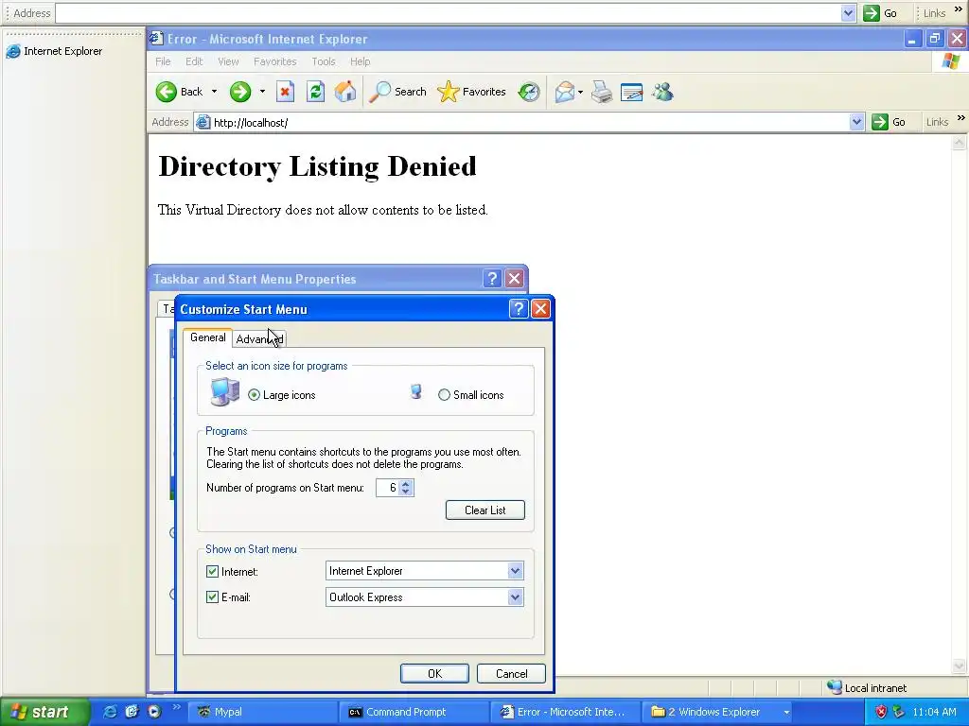Screen dimensions: 969x726
Task: Click the help button of Taskbar Properties window
Action: pos(492,279)
